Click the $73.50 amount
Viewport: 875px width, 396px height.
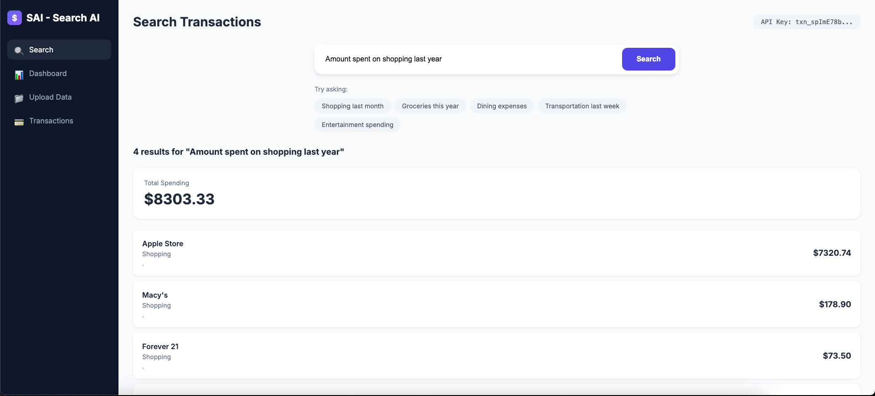point(837,355)
